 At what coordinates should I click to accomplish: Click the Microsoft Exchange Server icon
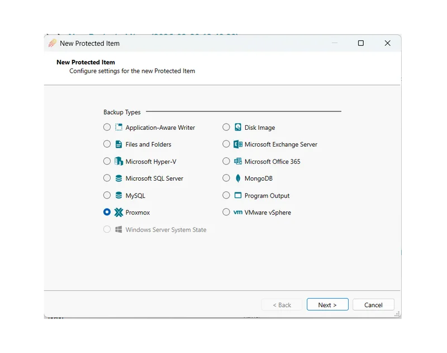pyautogui.click(x=237, y=144)
